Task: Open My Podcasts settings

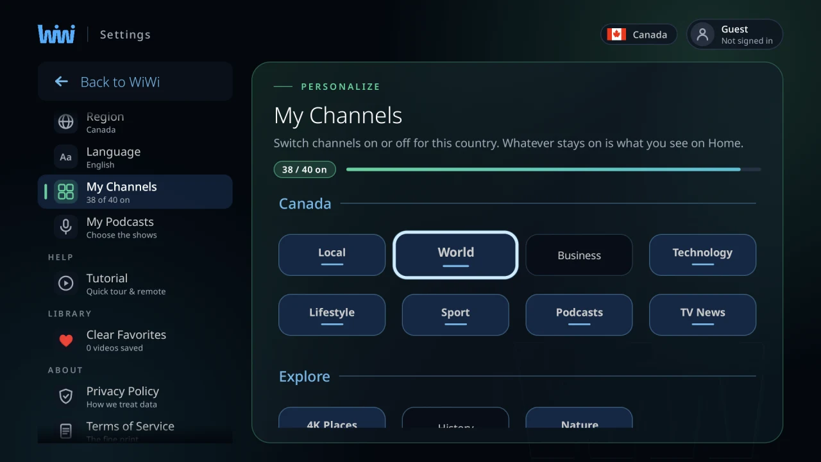Action: (x=135, y=227)
